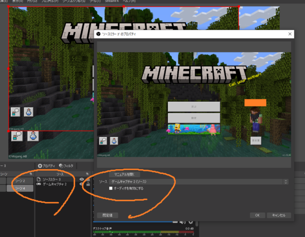Screen dimensions: 305x237
Task: Open the プロパティ gear button
Action: point(46,166)
